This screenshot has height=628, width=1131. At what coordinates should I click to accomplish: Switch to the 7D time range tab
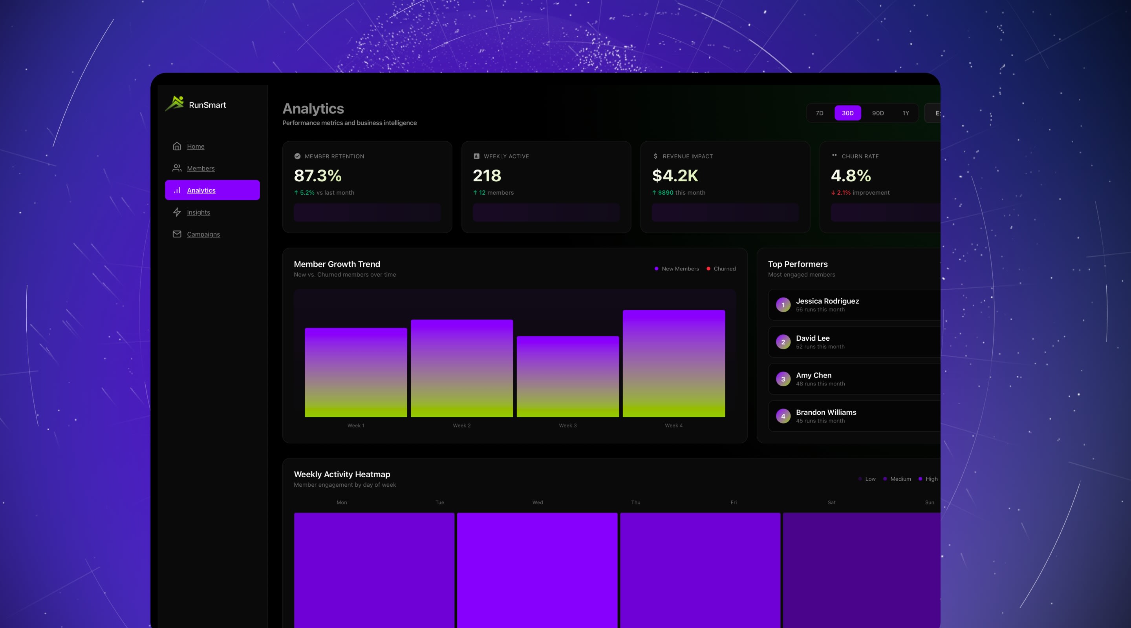click(819, 113)
